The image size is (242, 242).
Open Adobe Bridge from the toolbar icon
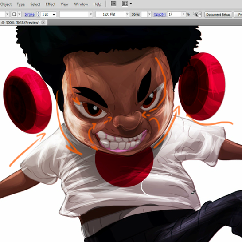coord(113,4)
